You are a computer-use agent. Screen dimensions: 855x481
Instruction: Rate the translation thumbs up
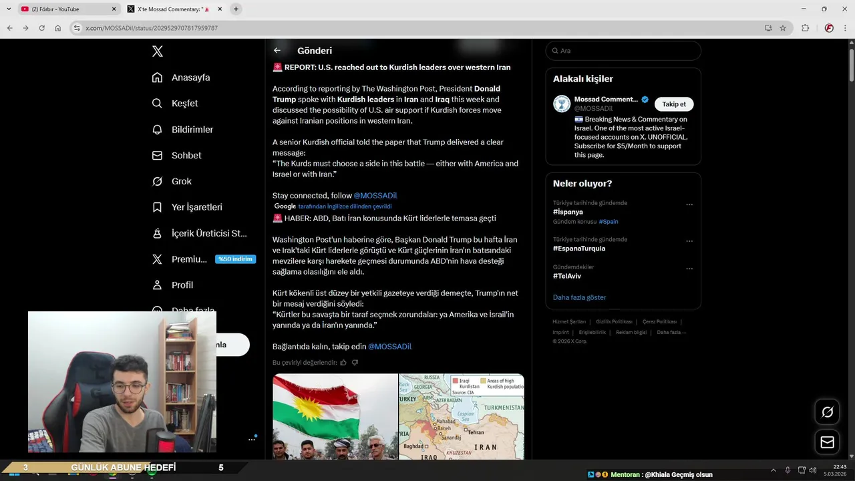click(x=343, y=363)
